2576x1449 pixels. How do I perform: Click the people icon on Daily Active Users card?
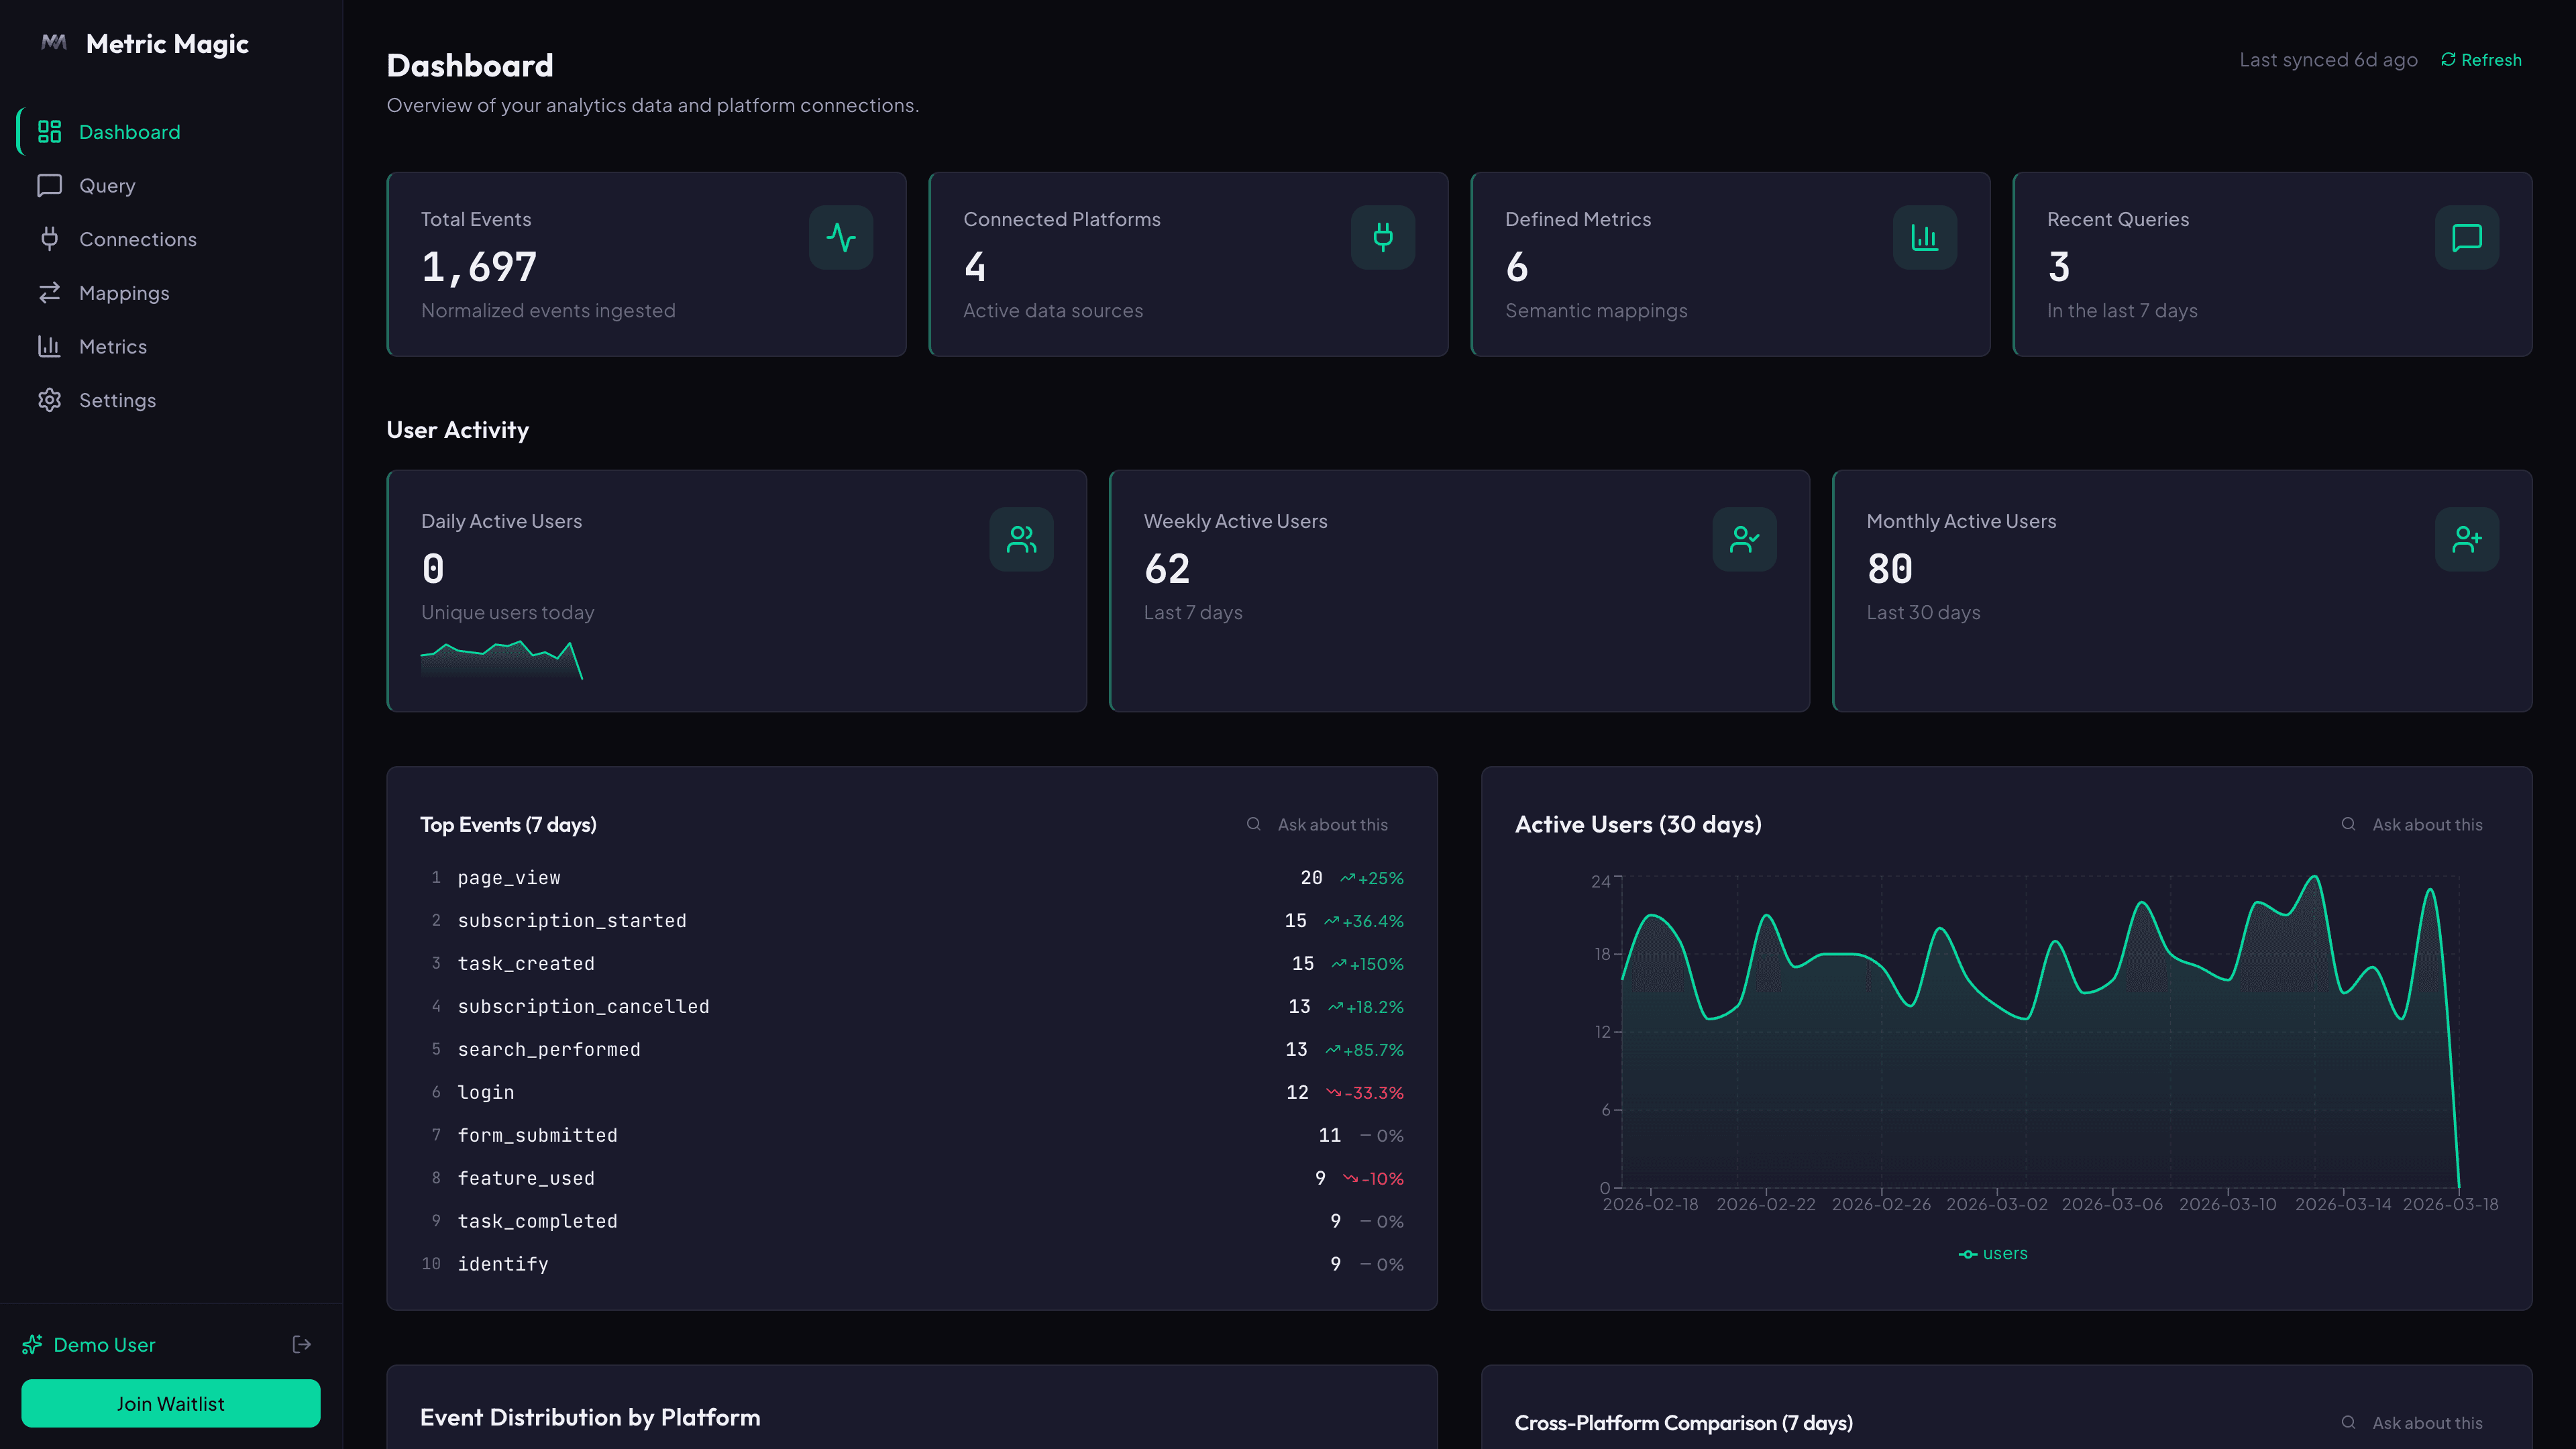[x=1021, y=539]
